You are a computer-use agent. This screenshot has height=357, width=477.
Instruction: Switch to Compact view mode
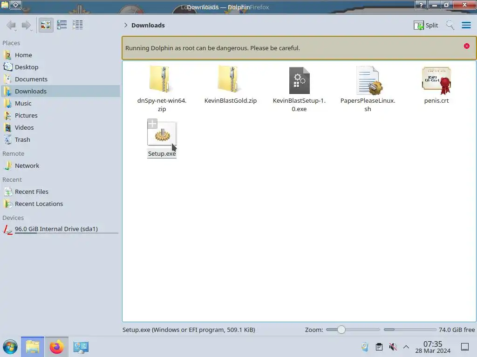62,25
